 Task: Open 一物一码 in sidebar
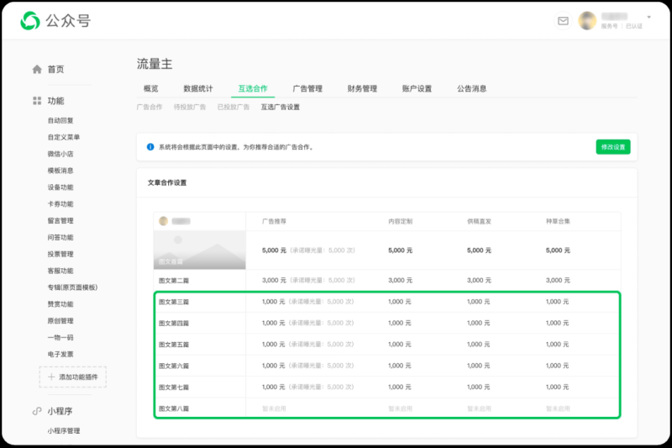coord(60,338)
